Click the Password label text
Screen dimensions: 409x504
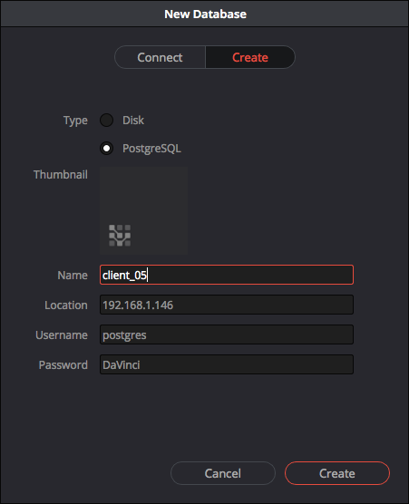coord(63,364)
